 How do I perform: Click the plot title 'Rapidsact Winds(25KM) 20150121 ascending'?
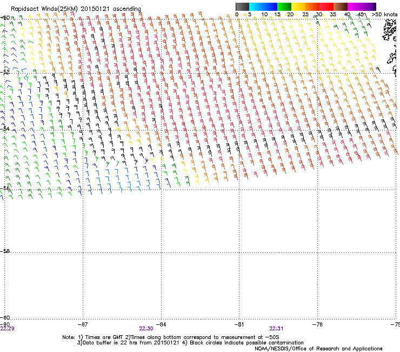(x=76, y=9)
